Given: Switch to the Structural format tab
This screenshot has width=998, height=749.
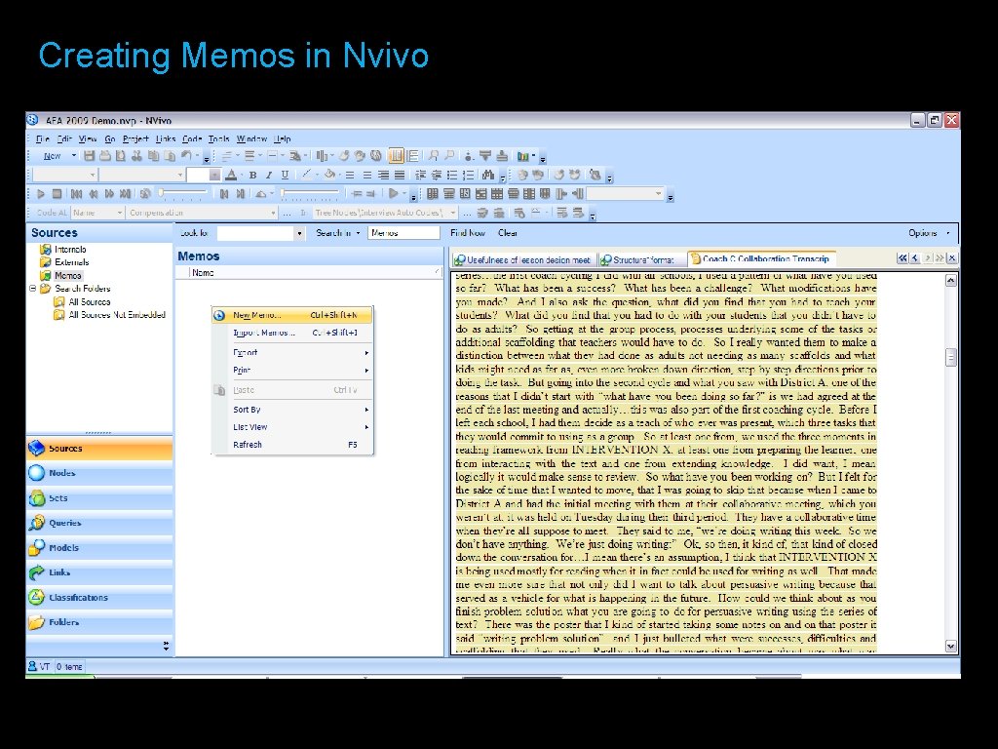Looking at the screenshot, I should (x=642, y=259).
